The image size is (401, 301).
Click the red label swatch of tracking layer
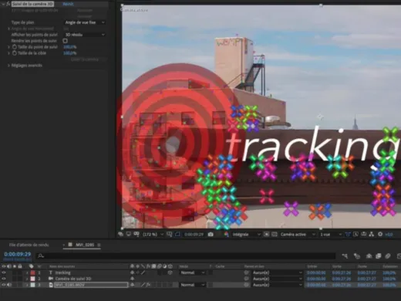click(32, 272)
